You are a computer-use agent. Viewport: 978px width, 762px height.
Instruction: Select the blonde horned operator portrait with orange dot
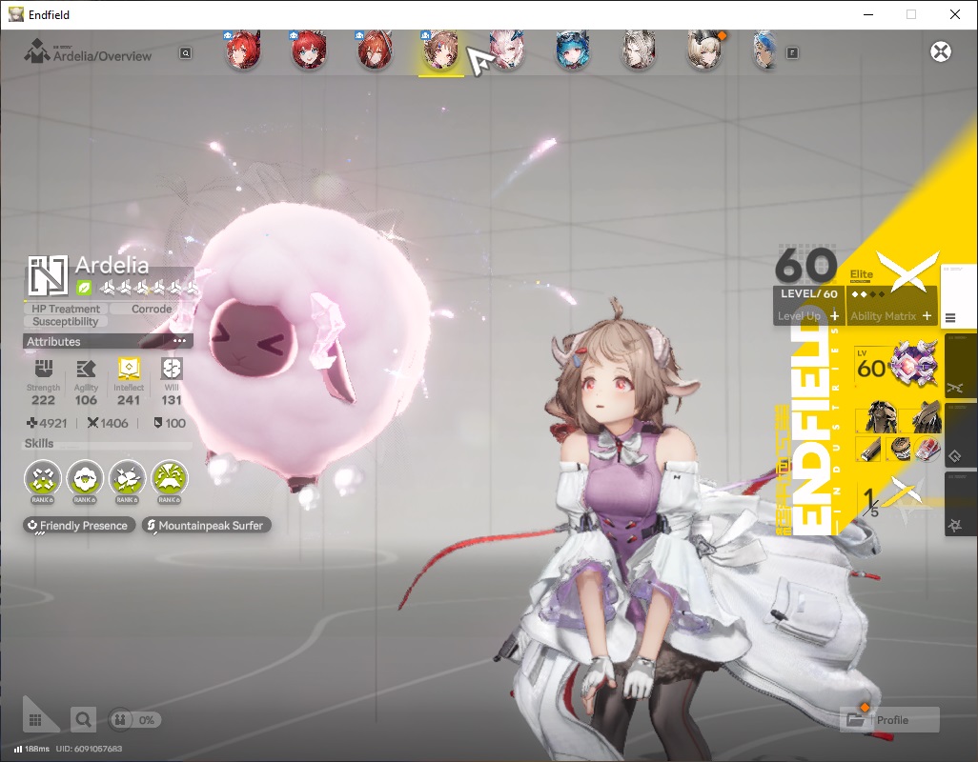tap(704, 51)
